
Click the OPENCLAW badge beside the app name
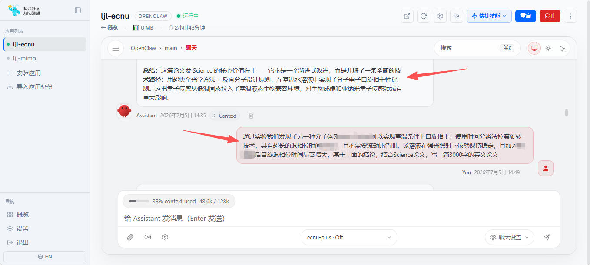point(153,16)
